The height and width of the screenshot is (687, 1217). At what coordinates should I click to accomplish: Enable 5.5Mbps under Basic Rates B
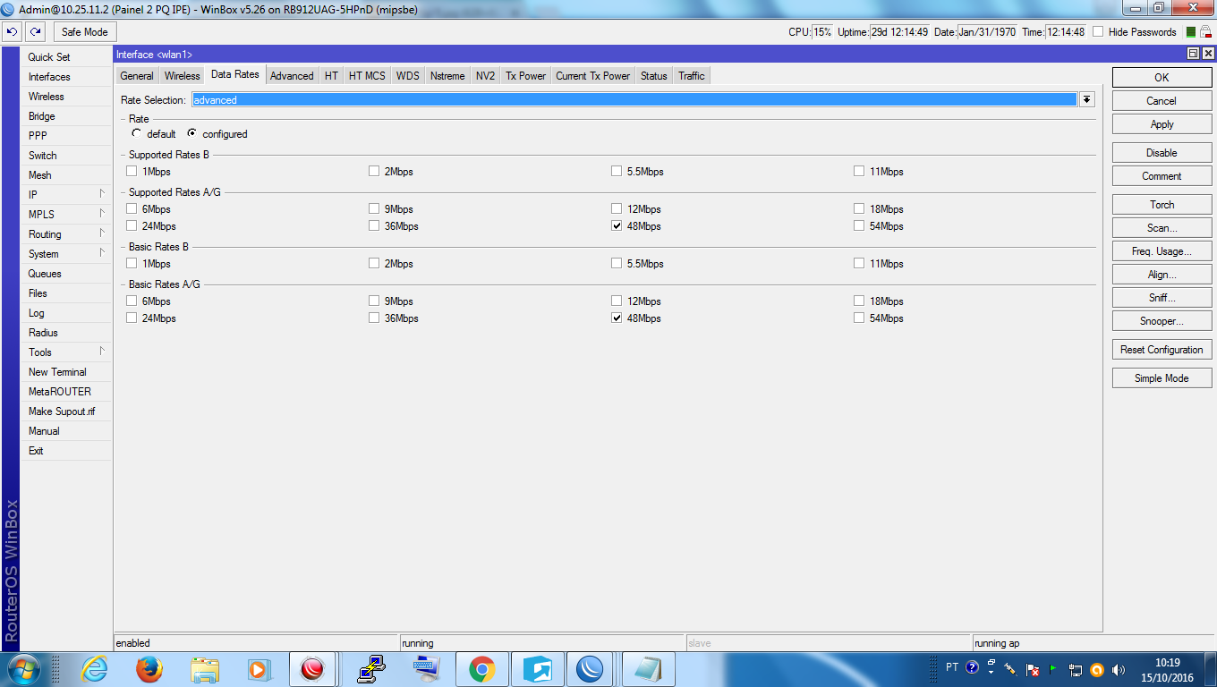point(617,263)
